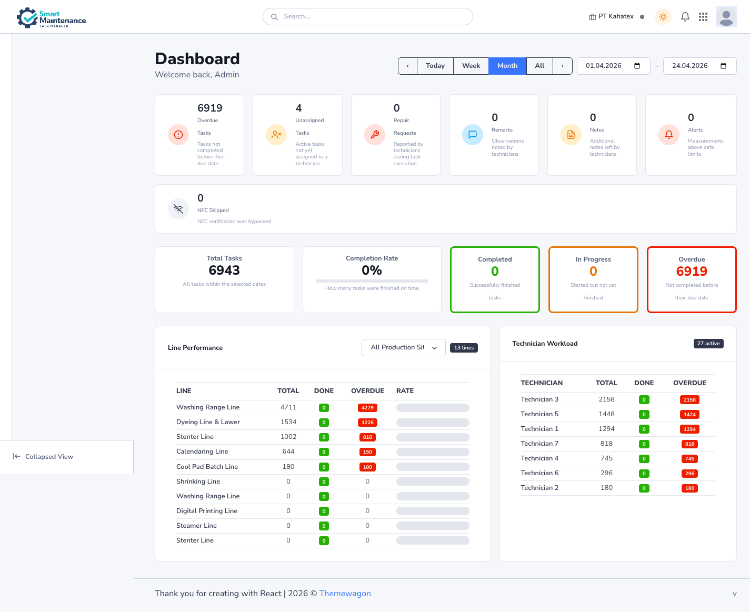The height and width of the screenshot is (612, 750).
Task: Click the Completion Rate progress bar
Action: point(372,281)
